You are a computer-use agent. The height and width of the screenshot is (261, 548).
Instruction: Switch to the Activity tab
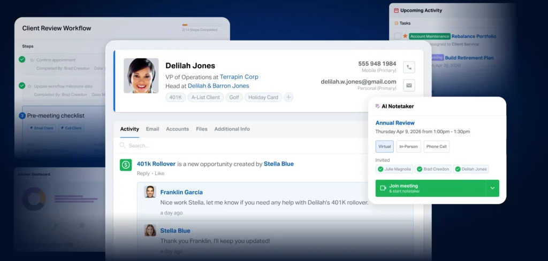[130, 129]
